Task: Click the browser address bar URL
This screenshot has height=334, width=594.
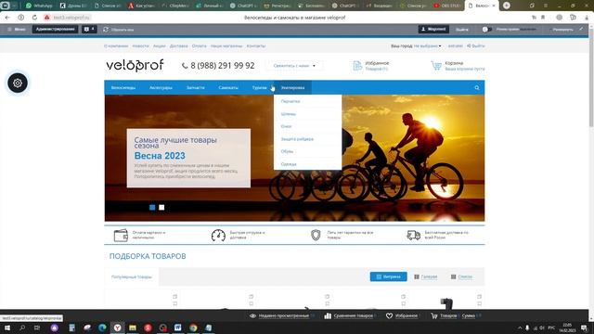Action: [71, 18]
